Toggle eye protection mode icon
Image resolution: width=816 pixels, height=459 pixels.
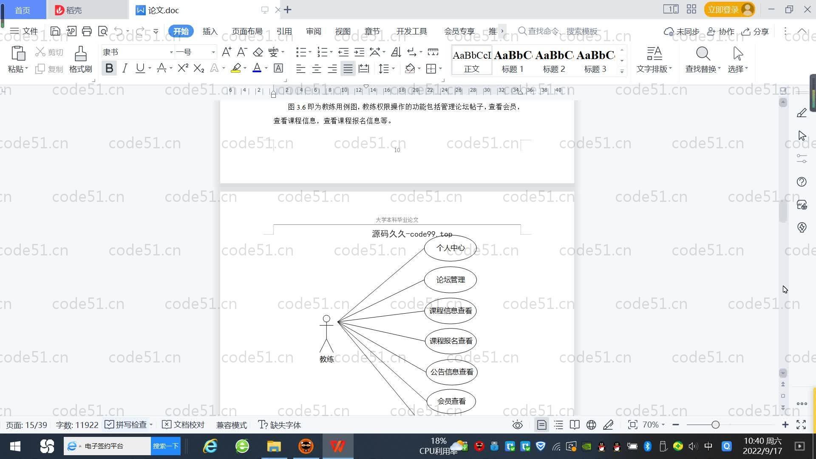point(517,425)
